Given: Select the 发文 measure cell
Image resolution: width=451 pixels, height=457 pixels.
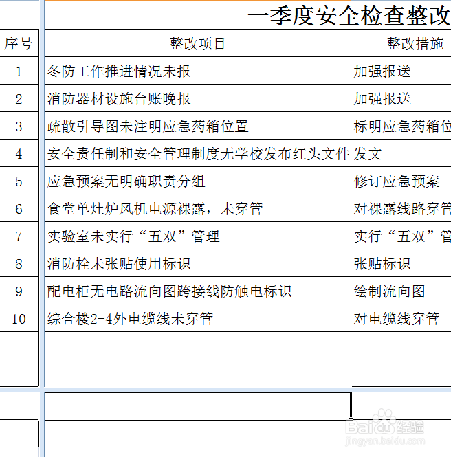Looking at the screenshot, I should tap(401, 153).
